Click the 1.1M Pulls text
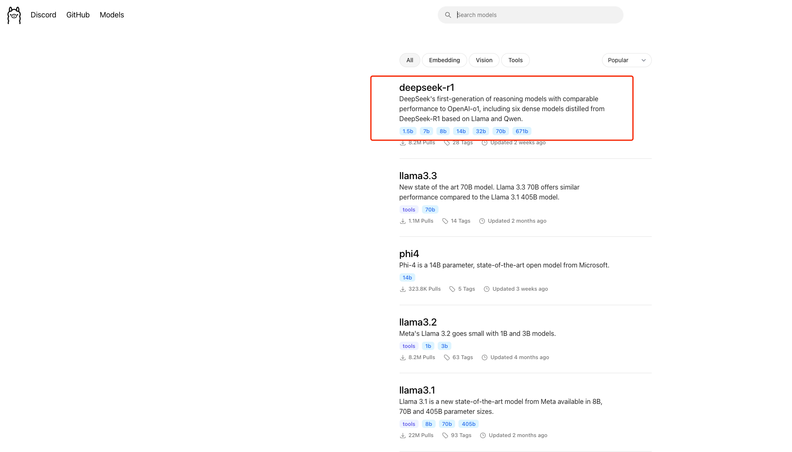 click(x=421, y=221)
